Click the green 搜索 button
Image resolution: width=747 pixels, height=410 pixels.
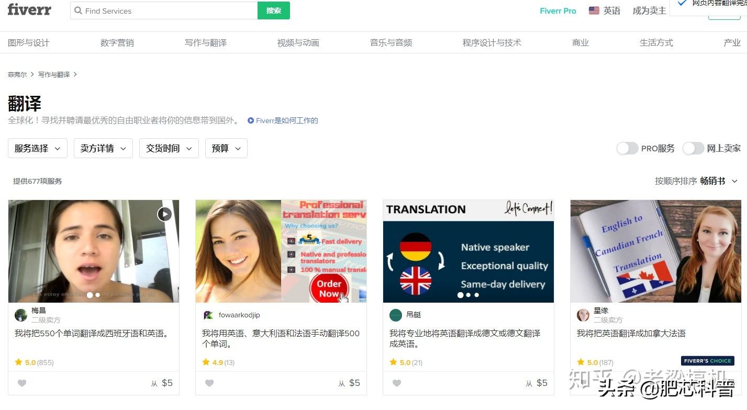(x=273, y=10)
